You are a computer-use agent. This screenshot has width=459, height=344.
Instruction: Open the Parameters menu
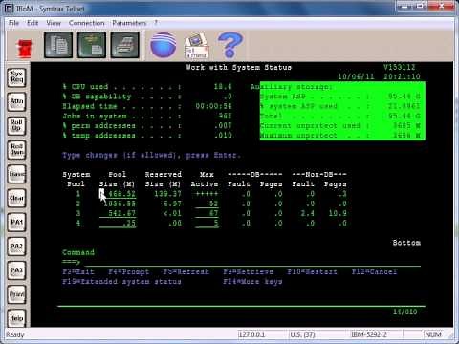tap(129, 23)
